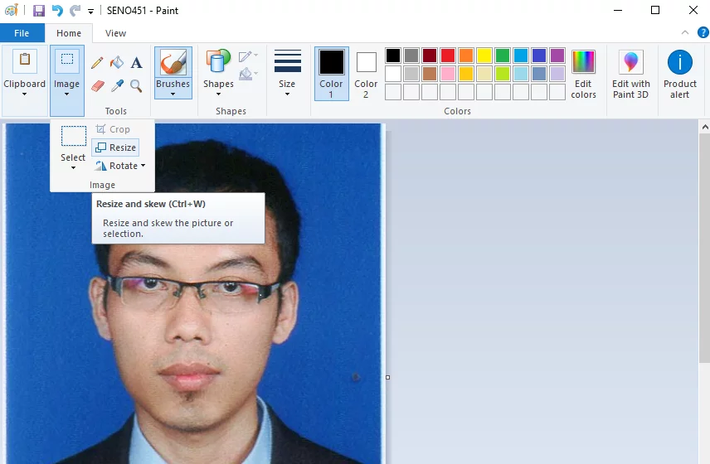Toggle Color 1 as active color

(x=332, y=73)
